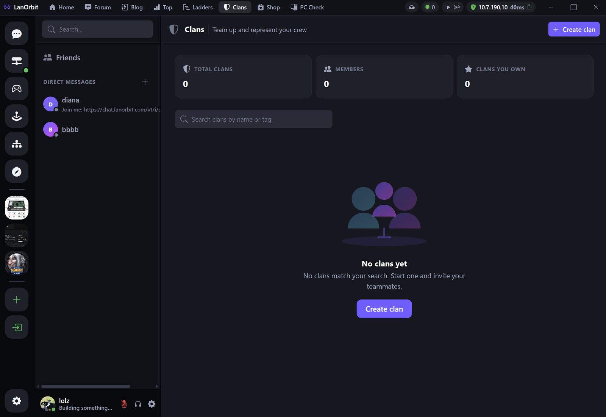Click the plus icon beside Direct Messages
The image size is (606, 417).
(x=145, y=82)
